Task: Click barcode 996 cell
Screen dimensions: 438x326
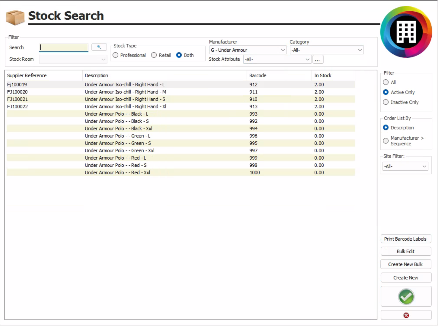Action: 253,136
